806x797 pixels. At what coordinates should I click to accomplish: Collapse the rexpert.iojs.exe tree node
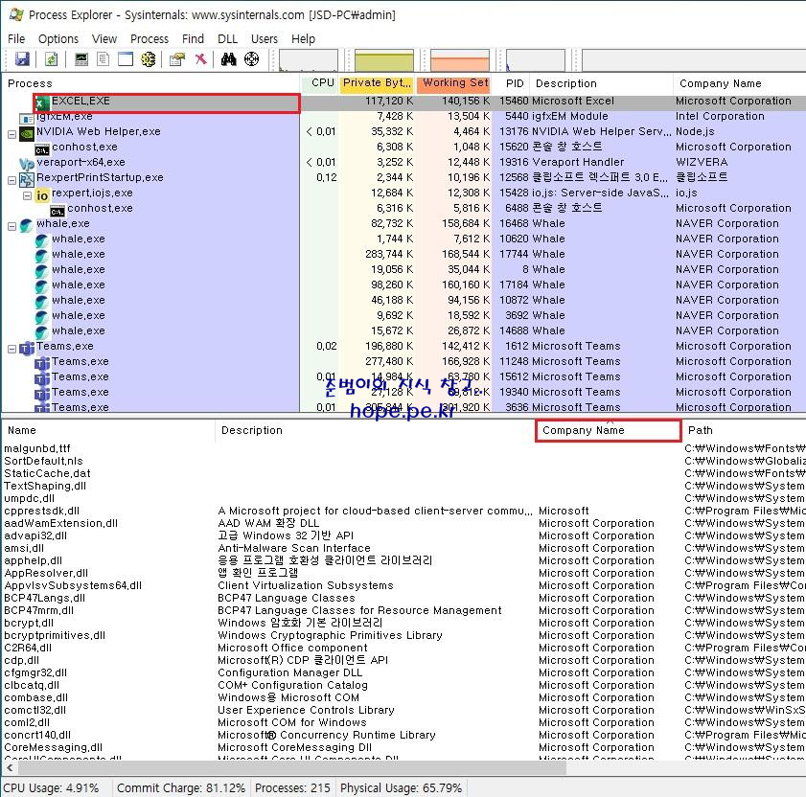[x=27, y=195]
